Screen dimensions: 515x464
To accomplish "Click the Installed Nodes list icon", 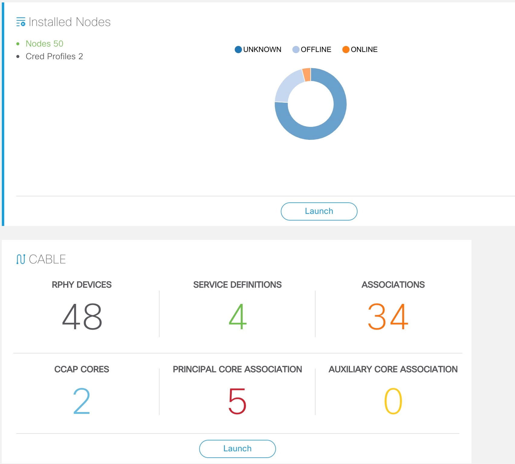I will click(x=21, y=22).
